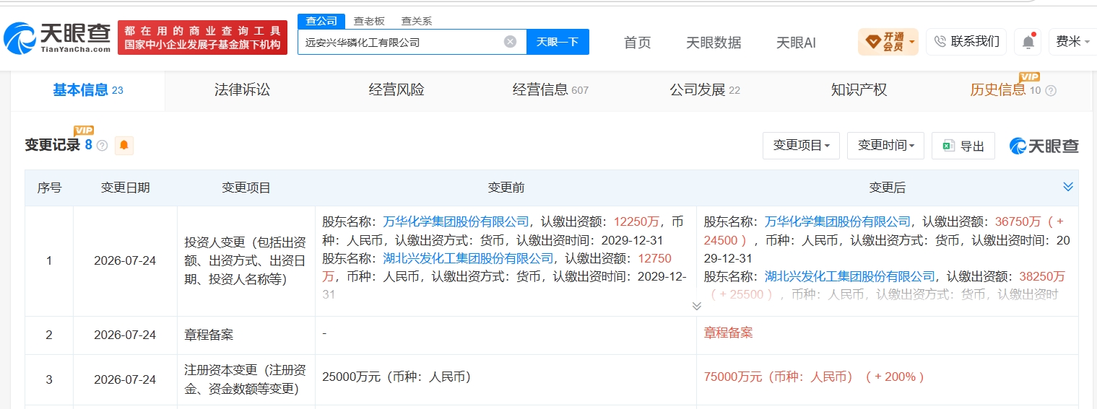Open 天眼数据 in top navigation
Image resolution: width=1097 pixels, height=409 pixels.
(714, 43)
